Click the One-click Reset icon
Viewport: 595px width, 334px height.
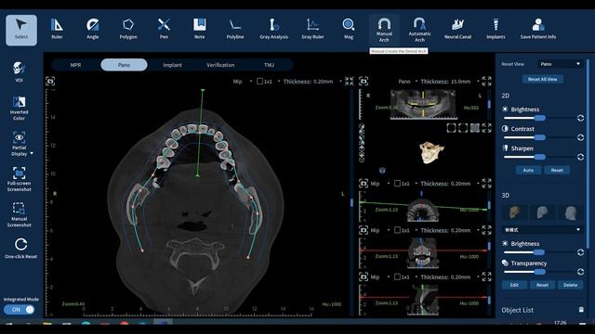tap(20, 244)
